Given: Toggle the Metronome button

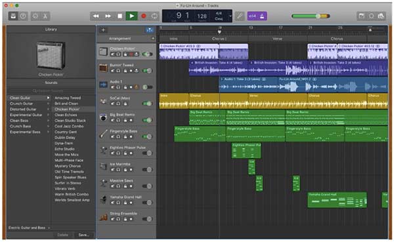Looking at the screenshot, I should [x=262, y=16].
